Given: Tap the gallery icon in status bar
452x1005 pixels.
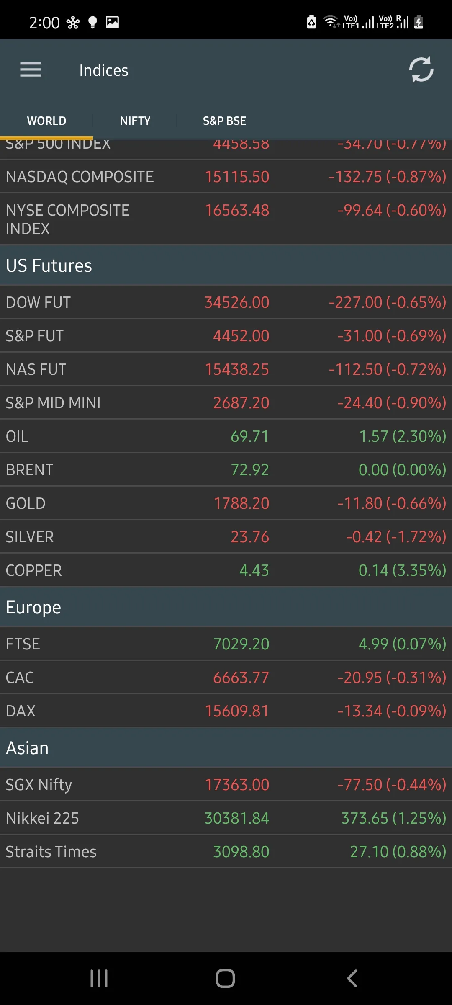Looking at the screenshot, I should pyautogui.click(x=112, y=22).
